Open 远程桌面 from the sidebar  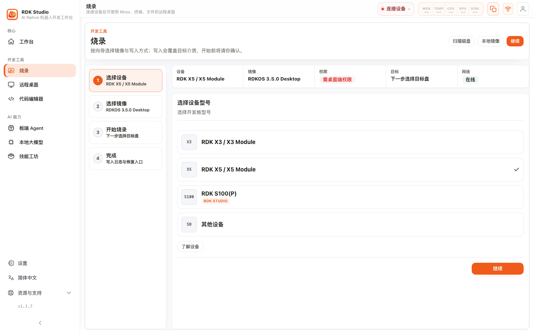click(40, 85)
